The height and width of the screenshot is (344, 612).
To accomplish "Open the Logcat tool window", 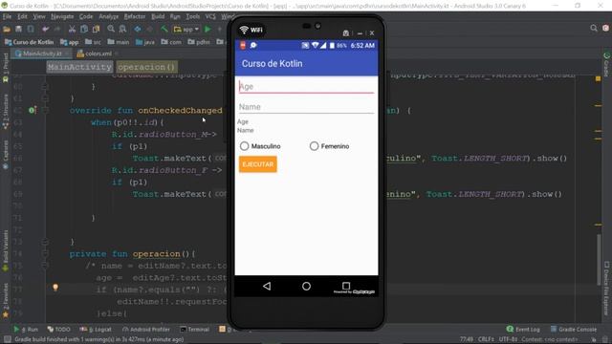I will click(96, 329).
